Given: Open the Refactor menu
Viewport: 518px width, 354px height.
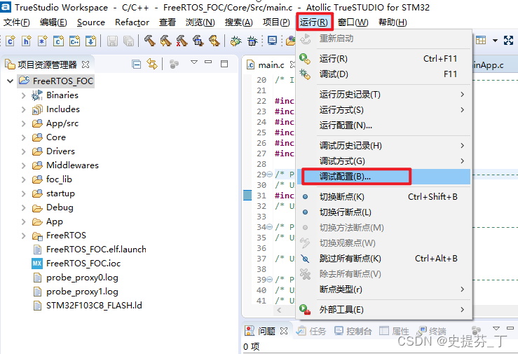Looking at the screenshot, I should [x=132, y=22].
